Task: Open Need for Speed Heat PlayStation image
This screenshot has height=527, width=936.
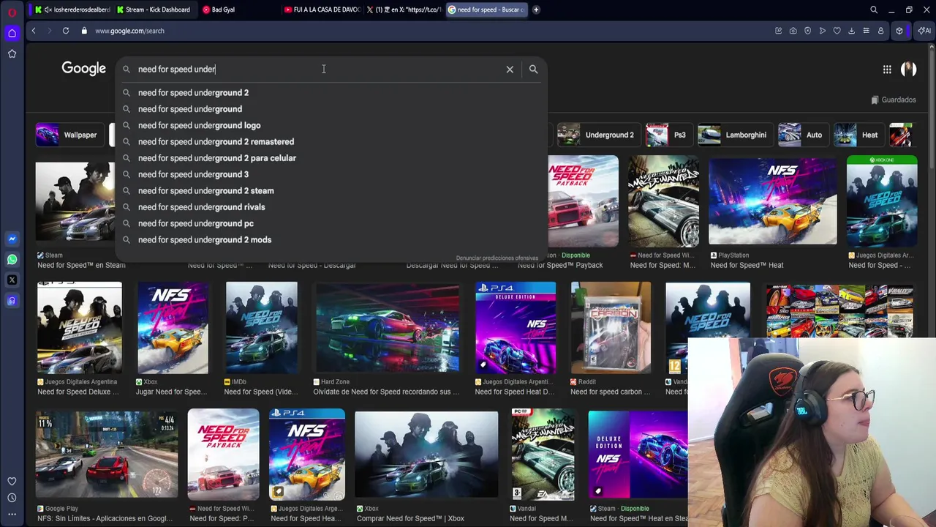Action: coord(773,201)
